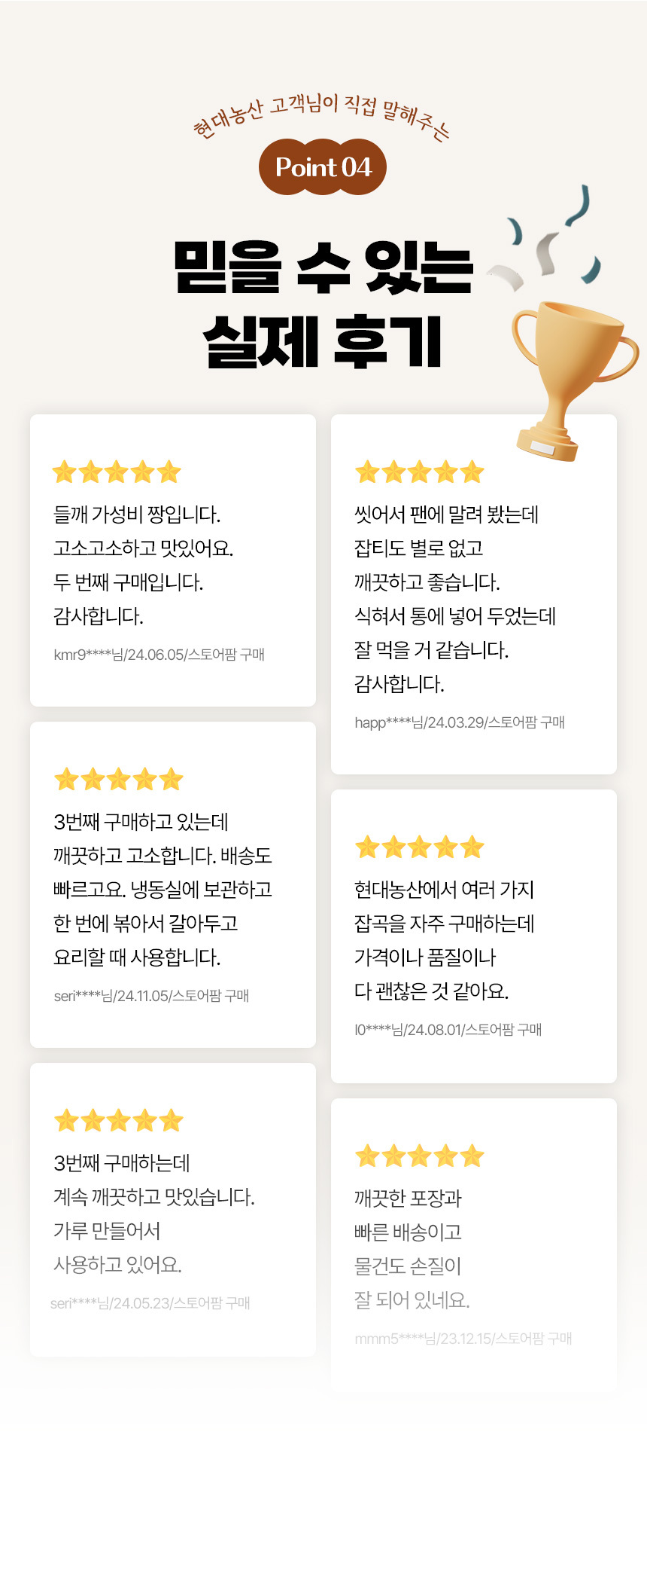The height and width of the screenshot is (1594, 647).
Task: Click the star rating on mmm5's review
Action: tap(419, 1156)
